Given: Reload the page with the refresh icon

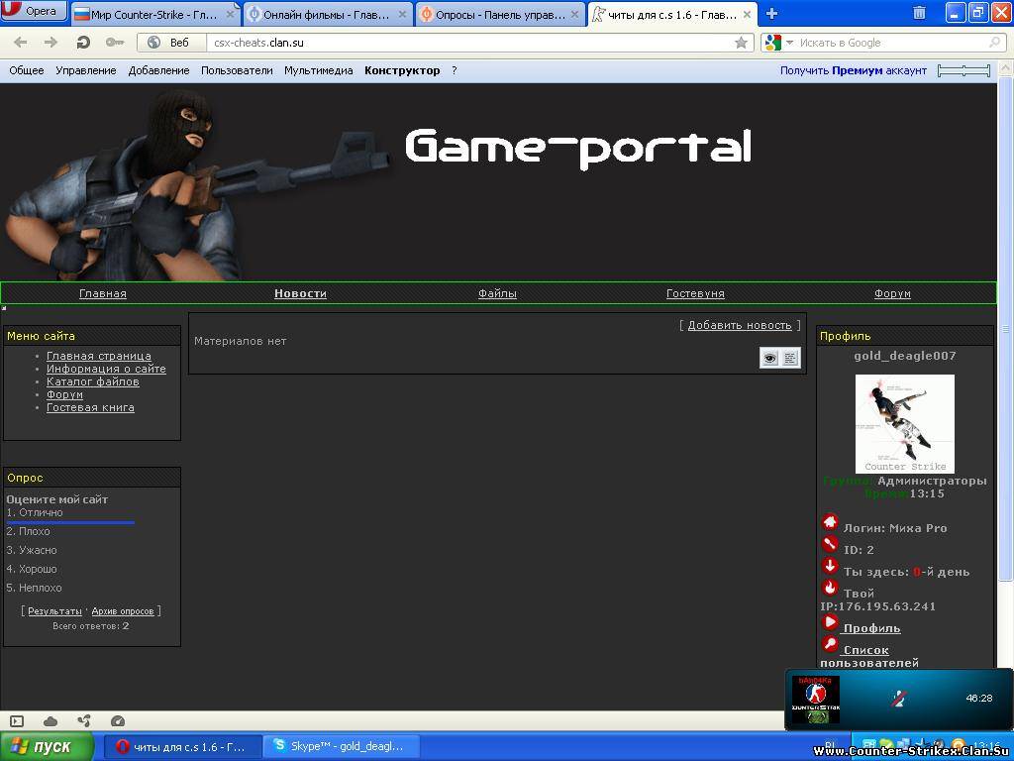Looking at the screenshot, I should click(83, 43).
